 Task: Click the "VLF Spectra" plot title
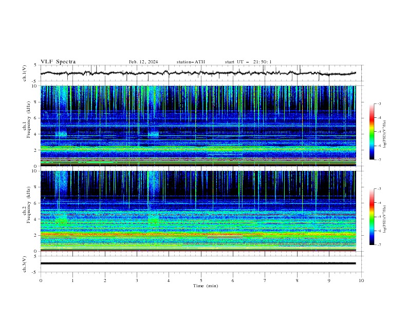click(58, 62)
